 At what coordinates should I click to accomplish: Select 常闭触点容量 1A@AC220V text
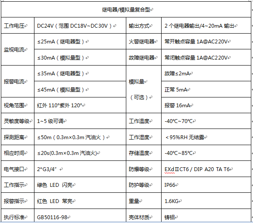(x=196, y=57)
